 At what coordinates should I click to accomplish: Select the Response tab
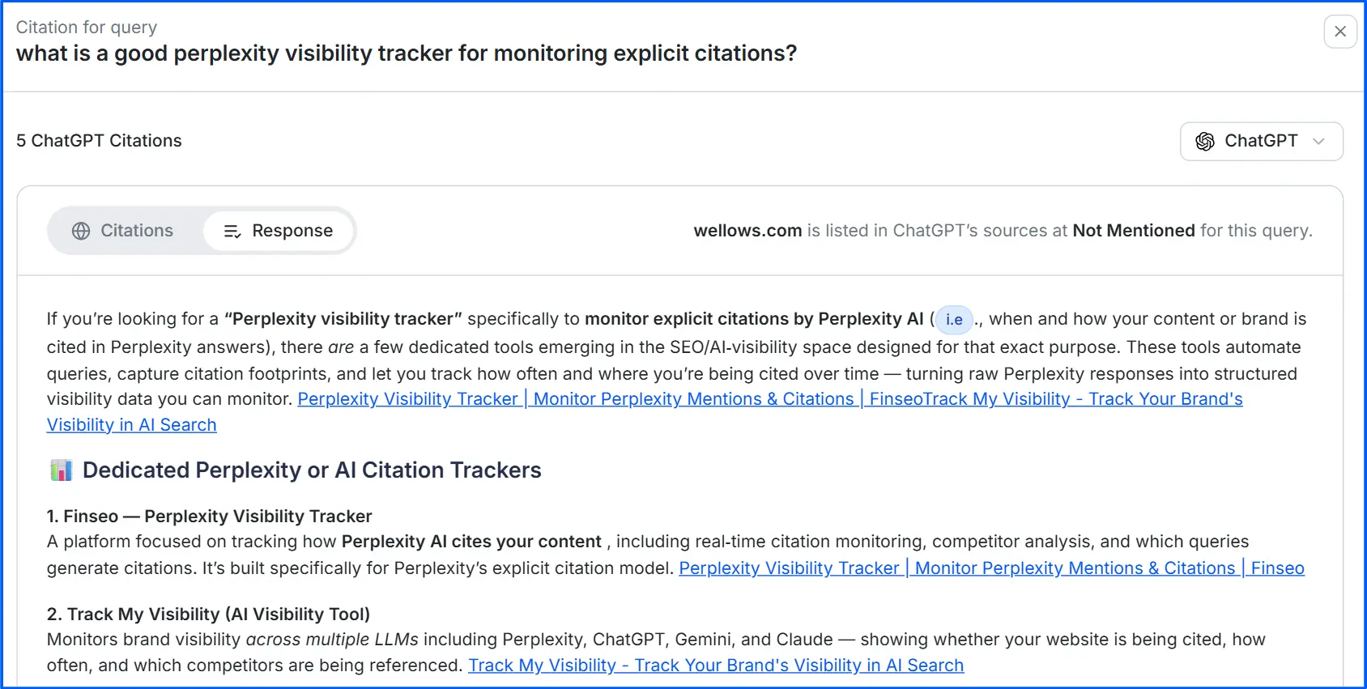(x=279, y=231)
